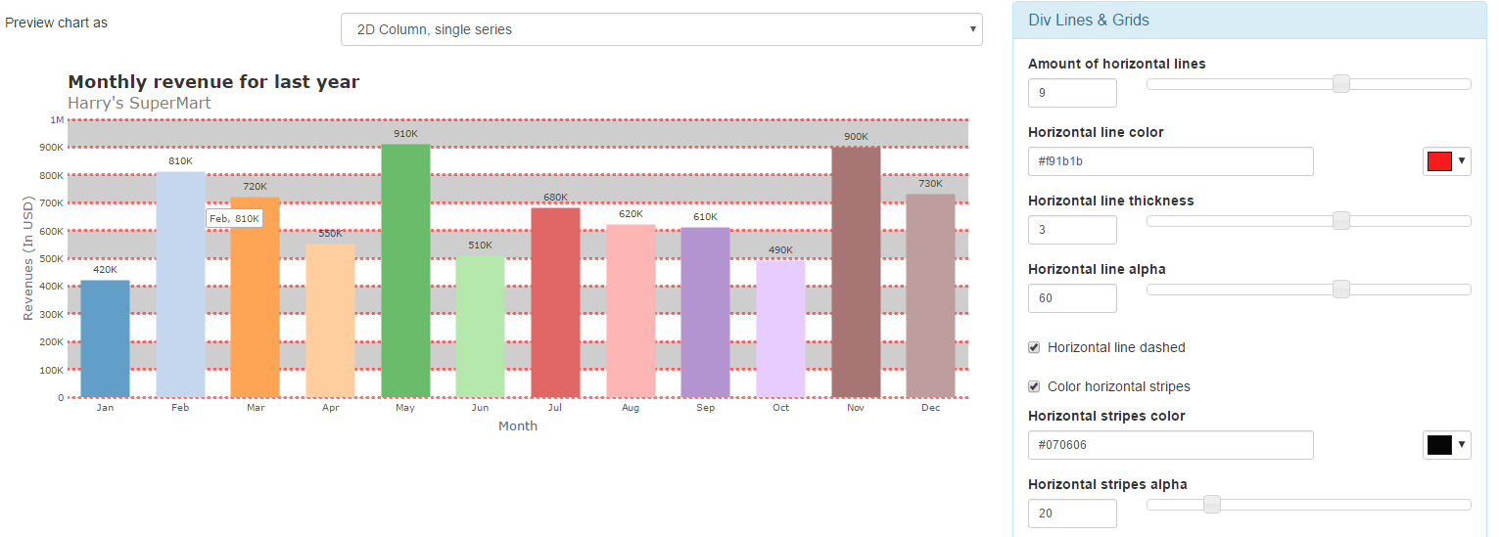
Task: Click the Horizontal line thickness slider handle
Action: tap(1341, 221)
